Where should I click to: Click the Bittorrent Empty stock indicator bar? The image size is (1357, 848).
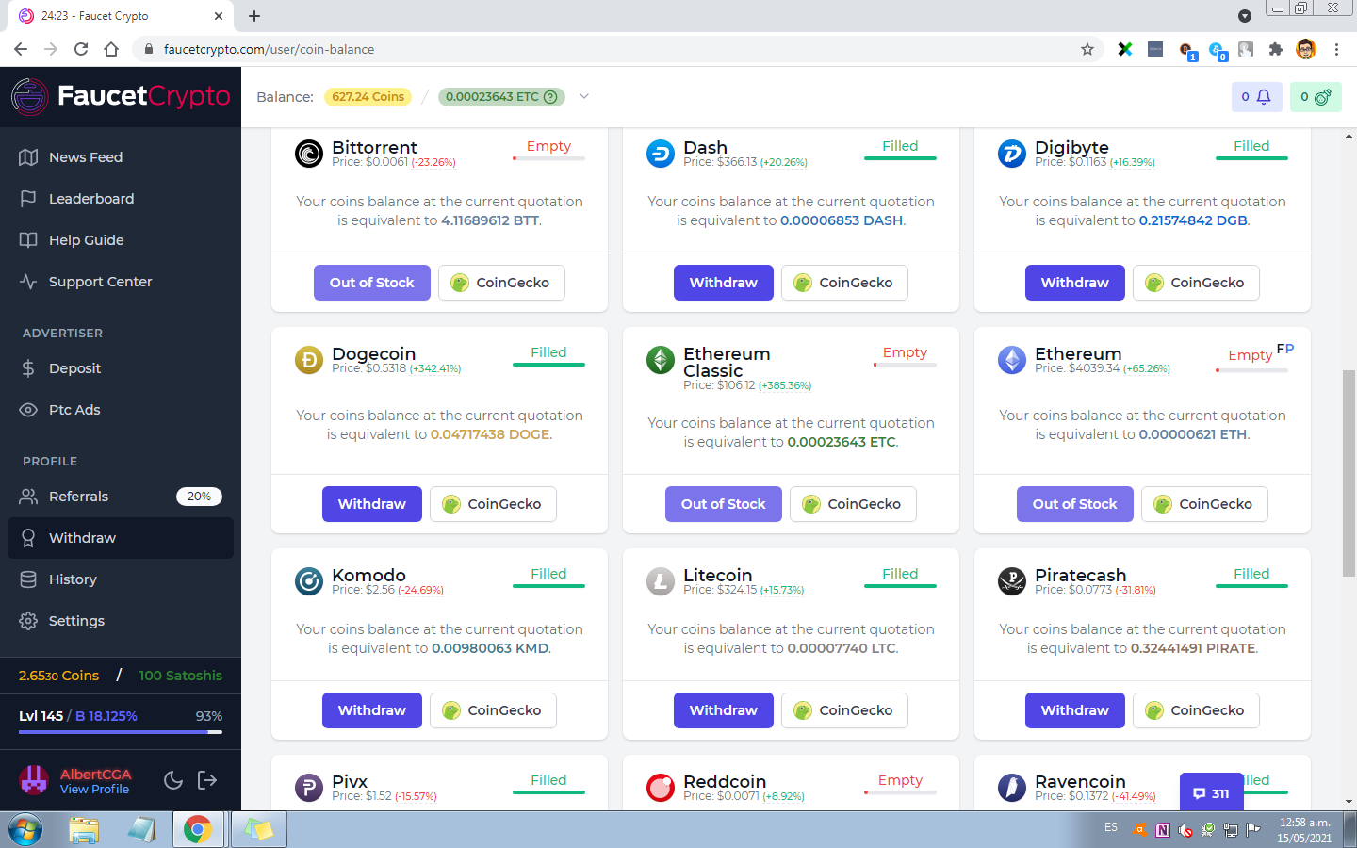[x=548, y=158]
